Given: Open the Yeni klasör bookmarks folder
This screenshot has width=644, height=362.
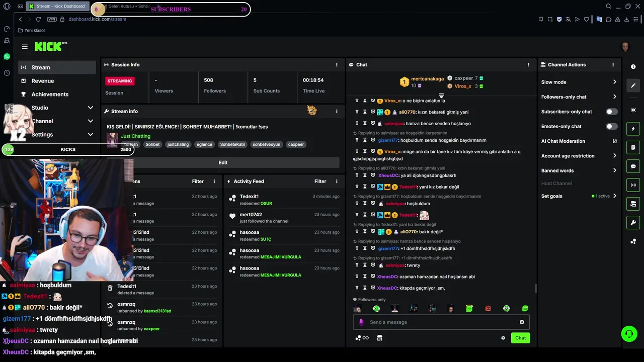Looking at the screenshot, I should click(x=31, y=30).
